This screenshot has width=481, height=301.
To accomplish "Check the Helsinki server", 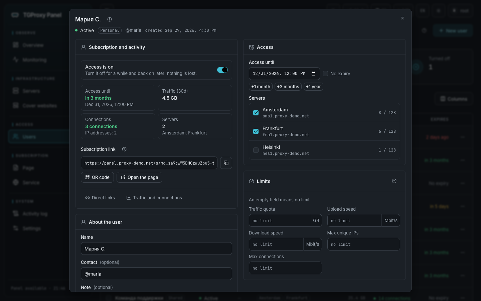I will pos(256,150).
